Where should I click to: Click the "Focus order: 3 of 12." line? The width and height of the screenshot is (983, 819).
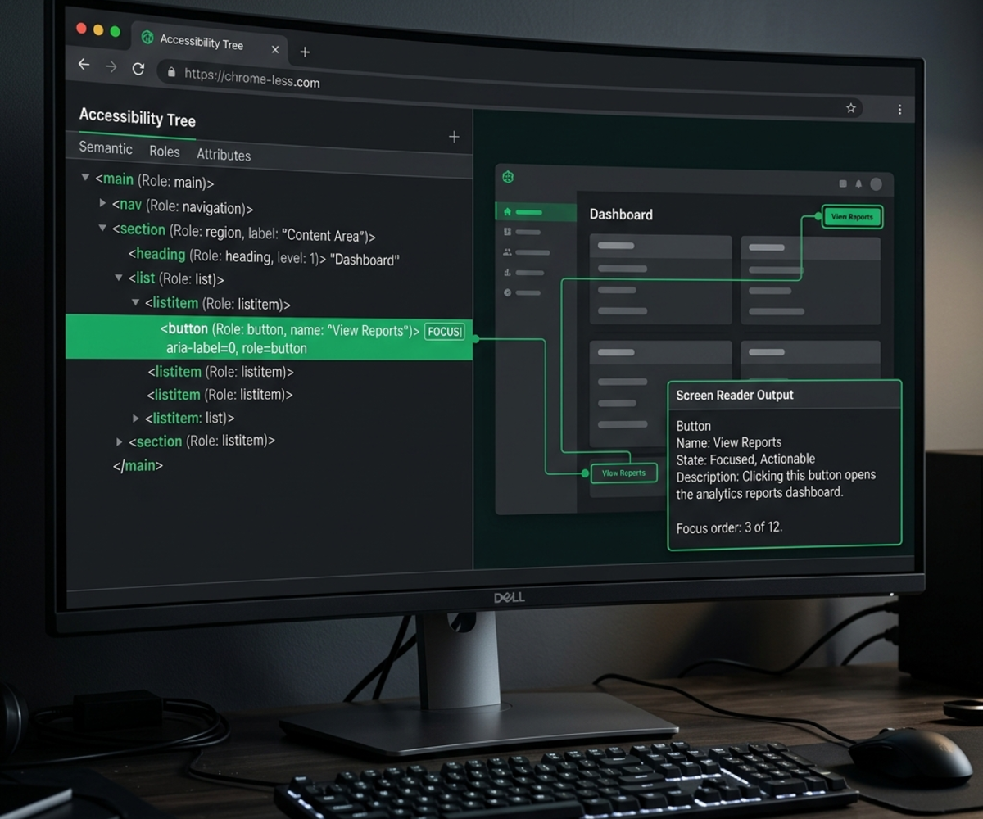729,527
